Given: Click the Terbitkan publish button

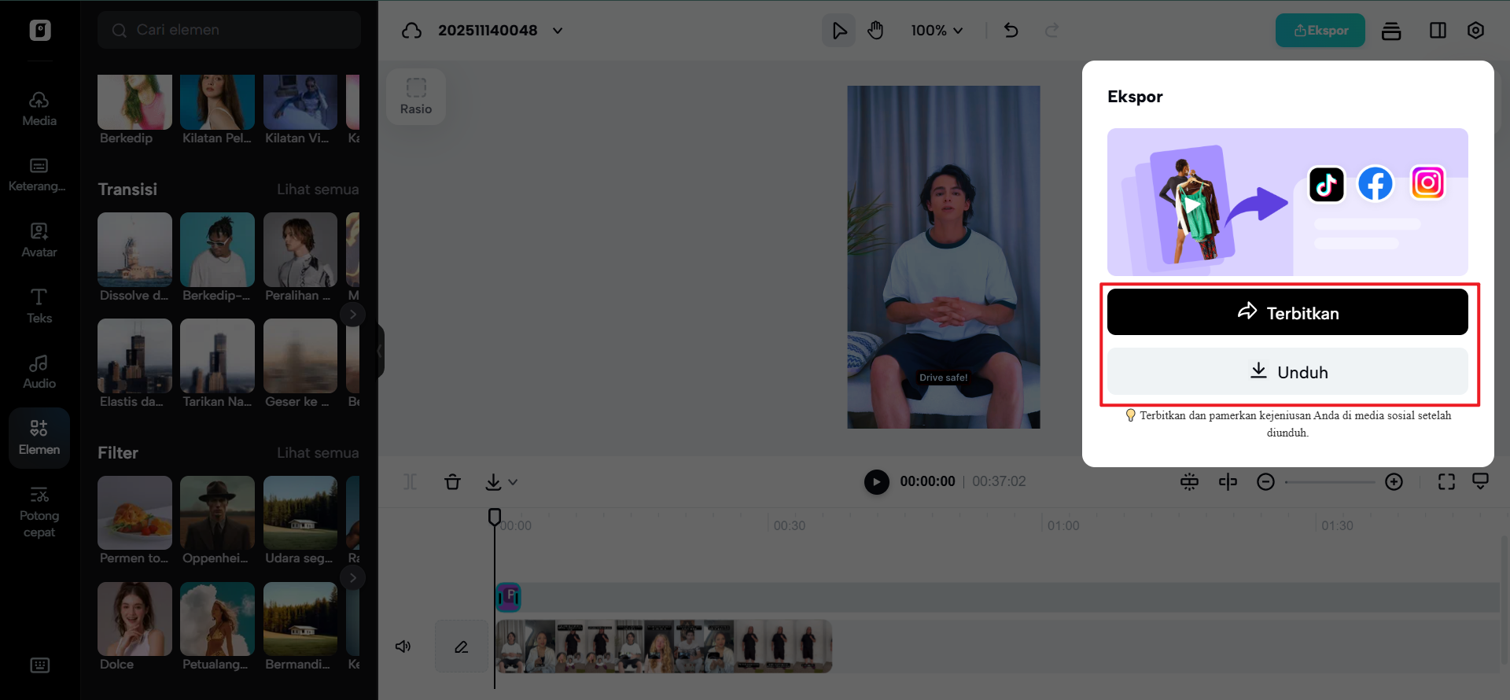Looking at the screenshot, I should (x=1287, y=312).
